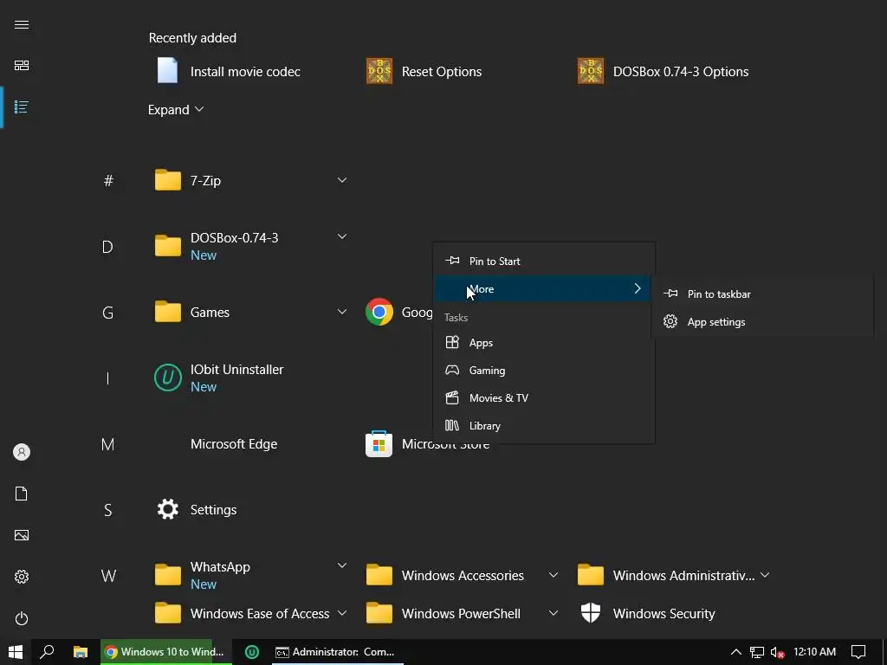Jump to letter S section header
The height and width of the screenshot is (665, 887).
107,510
